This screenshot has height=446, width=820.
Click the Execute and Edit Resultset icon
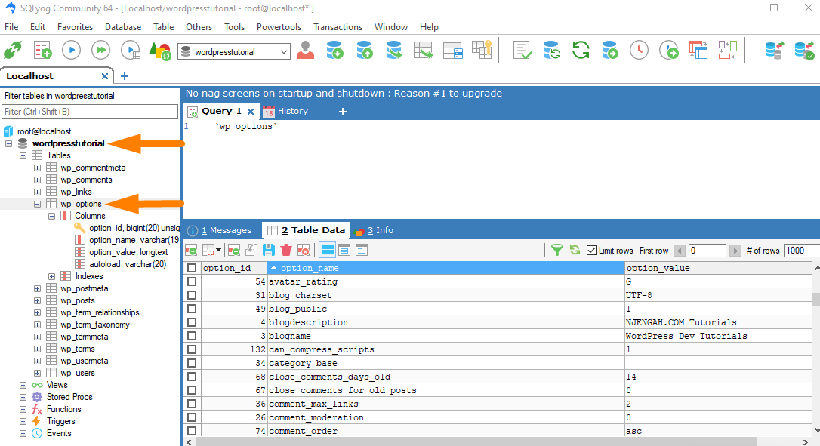(131, 51)
